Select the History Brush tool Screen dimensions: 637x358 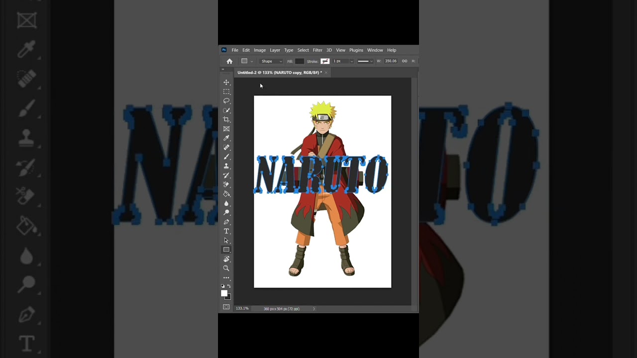226,175
